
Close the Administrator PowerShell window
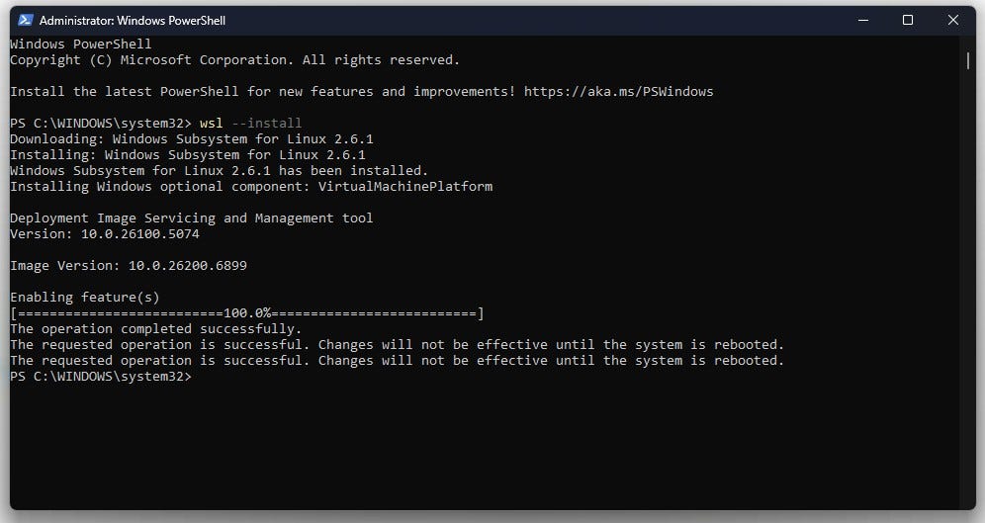click(x=953, y=20)
